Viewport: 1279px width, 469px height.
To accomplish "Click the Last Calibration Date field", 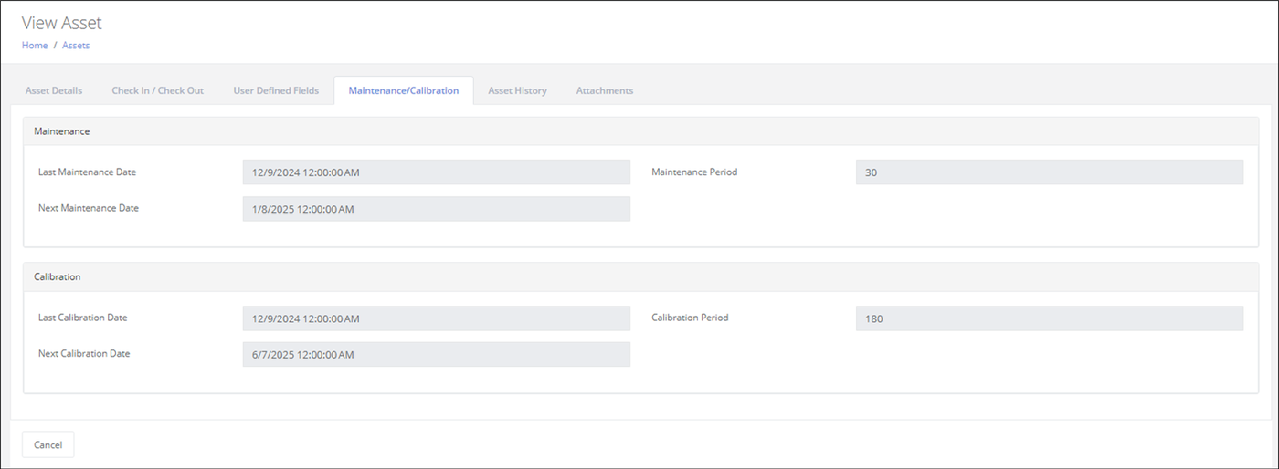I will pyautogui.click(x=437, y=318).
